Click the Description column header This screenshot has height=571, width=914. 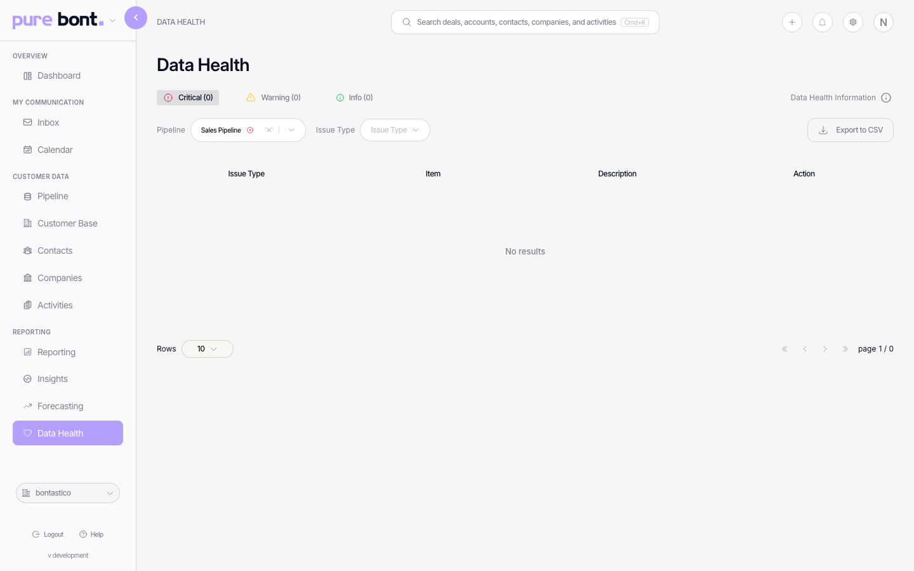(x=617, y=174)
